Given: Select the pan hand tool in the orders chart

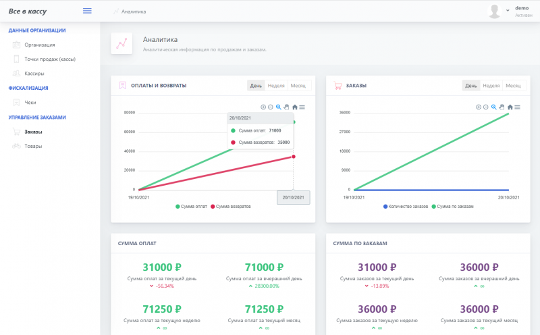Looking at the screenshot, I should [x=502, y=107].
